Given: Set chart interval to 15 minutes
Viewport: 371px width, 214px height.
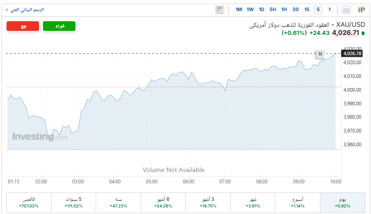Looking at the screenshot, I should coord(307,10).
